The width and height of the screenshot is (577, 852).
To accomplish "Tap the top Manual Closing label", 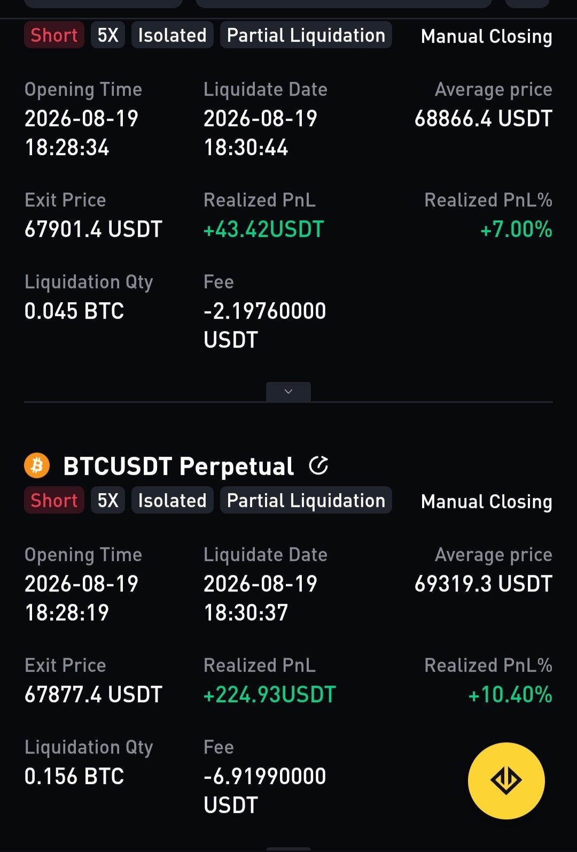I will click(487, 36).
